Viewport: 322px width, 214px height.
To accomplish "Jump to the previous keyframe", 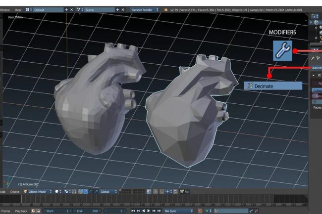I will click(138, 211).
